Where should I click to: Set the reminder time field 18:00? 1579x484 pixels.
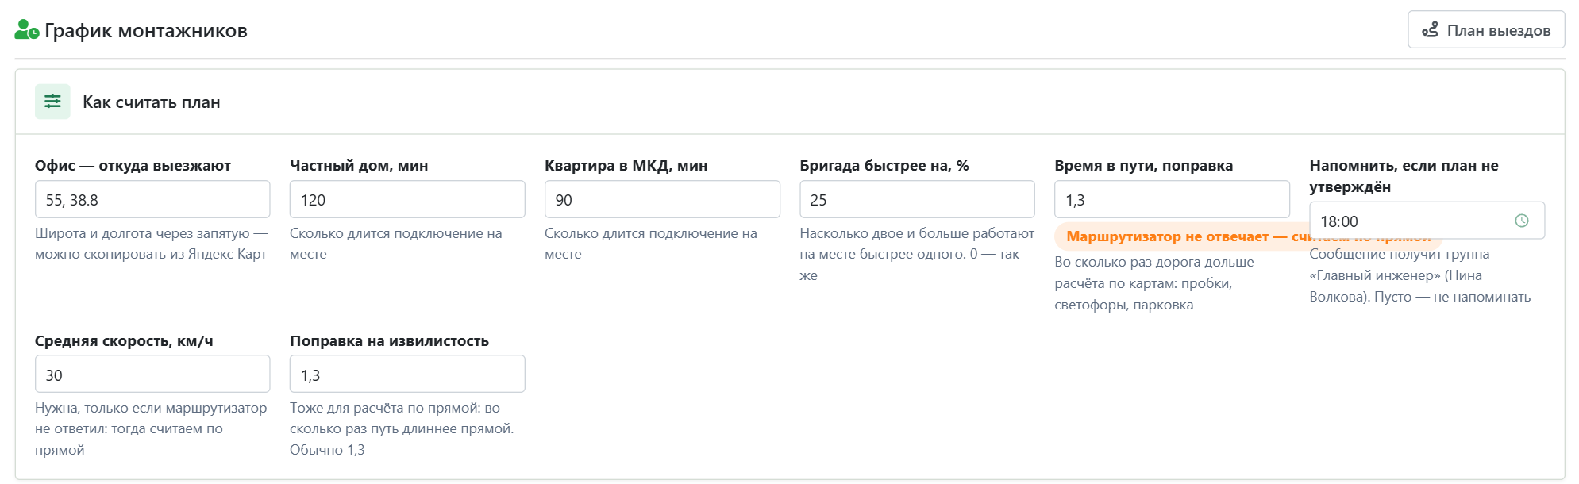[x=1427, y=221]
